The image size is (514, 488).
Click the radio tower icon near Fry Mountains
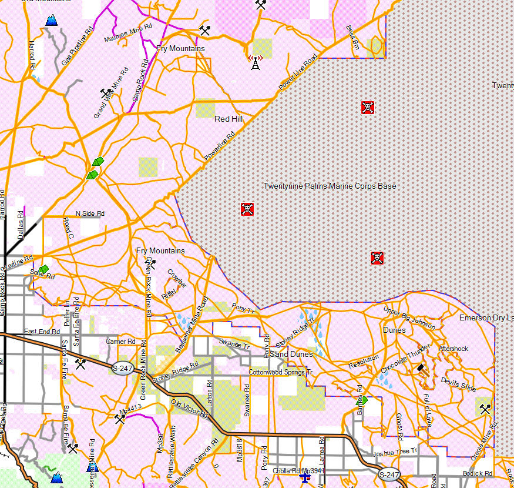256,62
